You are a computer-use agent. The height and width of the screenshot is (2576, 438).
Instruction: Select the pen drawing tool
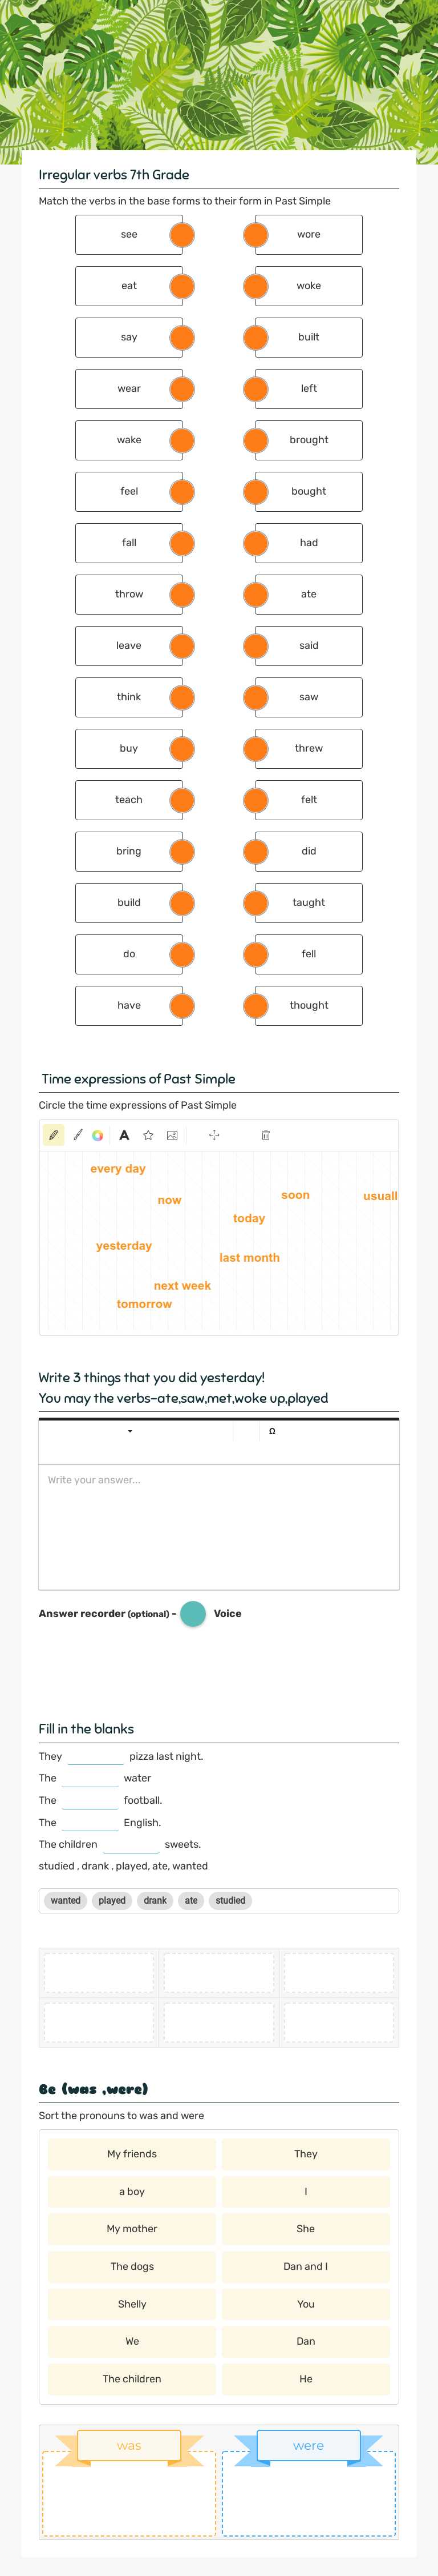coord(54,1135)
